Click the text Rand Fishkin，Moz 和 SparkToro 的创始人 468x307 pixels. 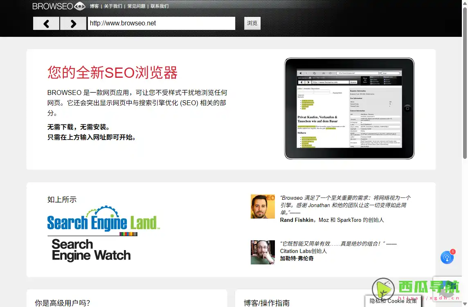click(332, 220)
